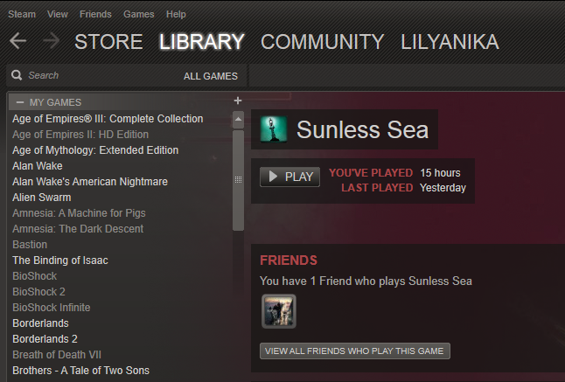Open the Friends menu
The image size is (565, 382).
95,14
